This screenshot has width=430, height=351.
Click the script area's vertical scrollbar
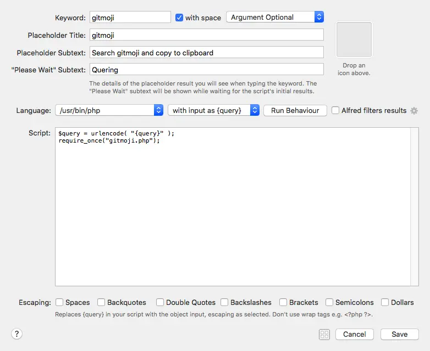point(415,207)
